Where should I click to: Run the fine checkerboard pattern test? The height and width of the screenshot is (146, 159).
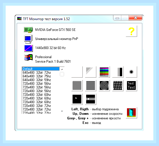pos(77,86)
